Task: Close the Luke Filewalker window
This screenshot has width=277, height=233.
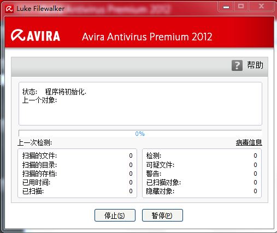Action: (261, 7)
